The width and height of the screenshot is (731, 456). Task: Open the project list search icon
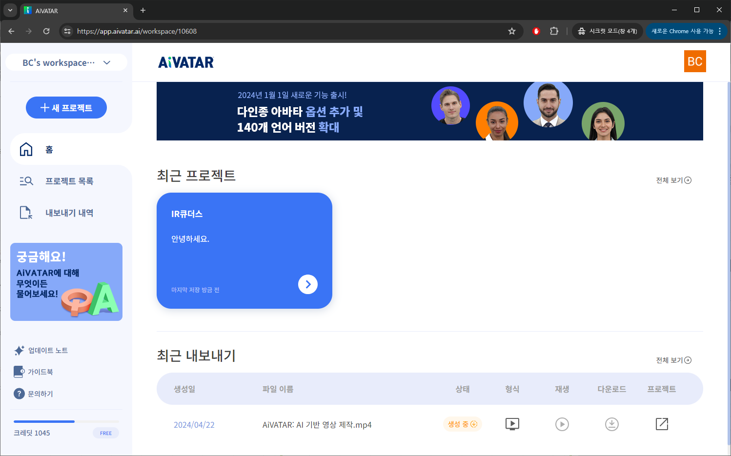pos(26,181)
